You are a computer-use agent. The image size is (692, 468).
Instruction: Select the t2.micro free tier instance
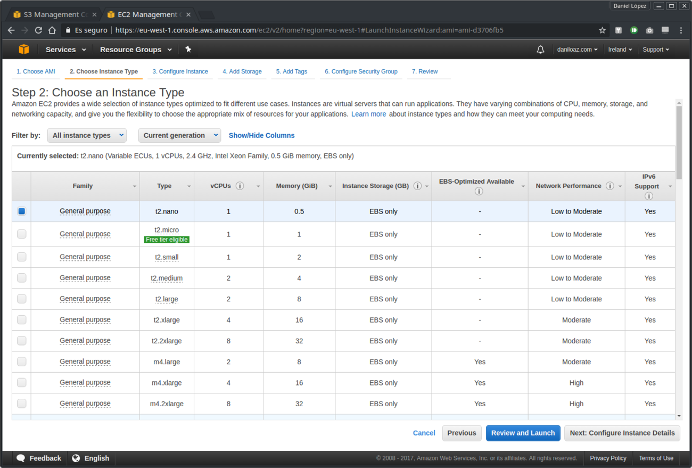21,234
